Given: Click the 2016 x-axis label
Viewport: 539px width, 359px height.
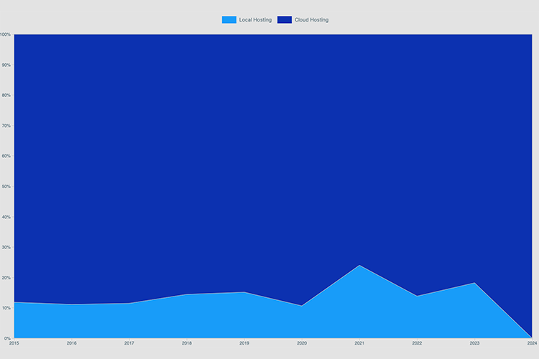Looking at the screenshot, I should click(71, 343).
